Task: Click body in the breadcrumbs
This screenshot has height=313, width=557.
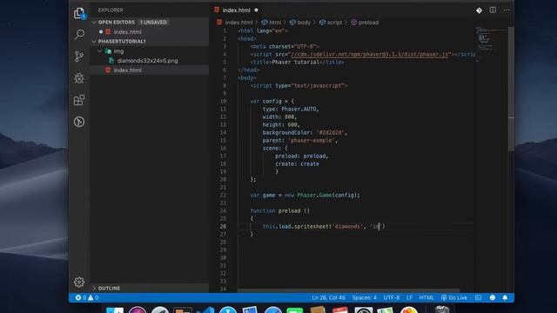Action: pos(304,23)
